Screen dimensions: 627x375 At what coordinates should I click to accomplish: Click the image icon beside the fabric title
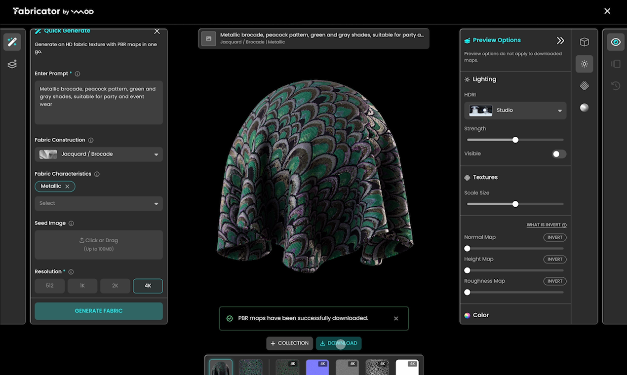209,38
